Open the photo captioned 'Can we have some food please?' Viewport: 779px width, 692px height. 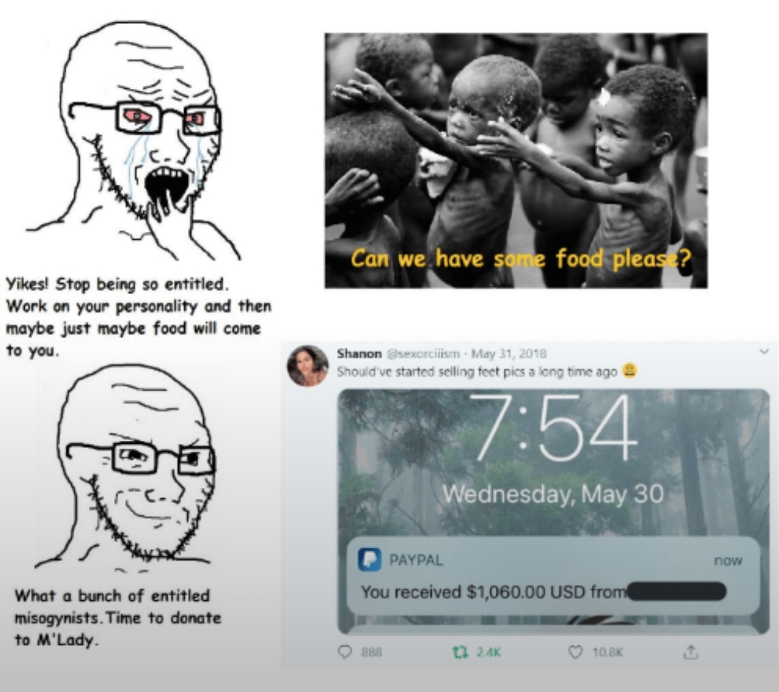pyautogui.click(x=516, y=161)
